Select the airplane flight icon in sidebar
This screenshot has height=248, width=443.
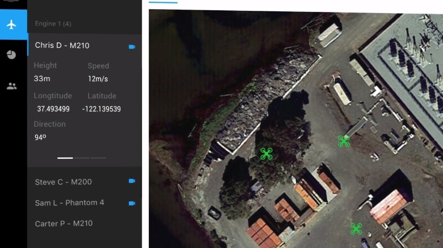coord(12,25)
